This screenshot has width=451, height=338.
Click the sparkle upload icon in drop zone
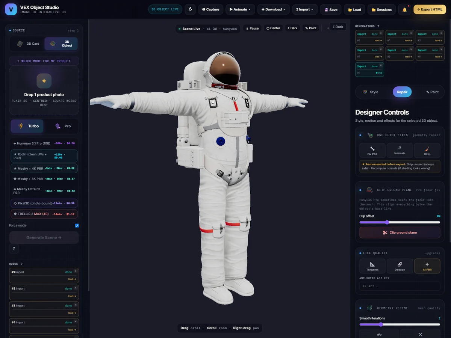pos(44,81)
